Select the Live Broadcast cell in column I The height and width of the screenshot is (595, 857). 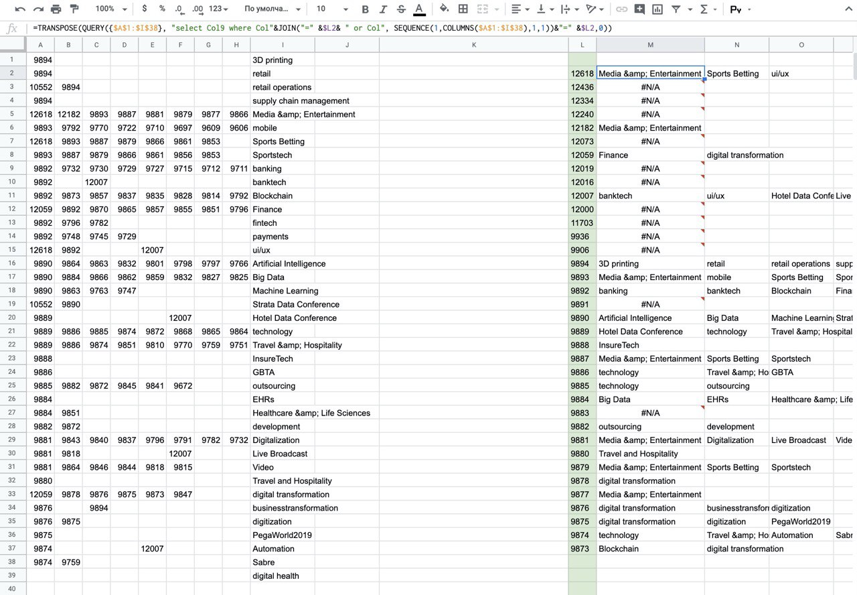(283, 454)
